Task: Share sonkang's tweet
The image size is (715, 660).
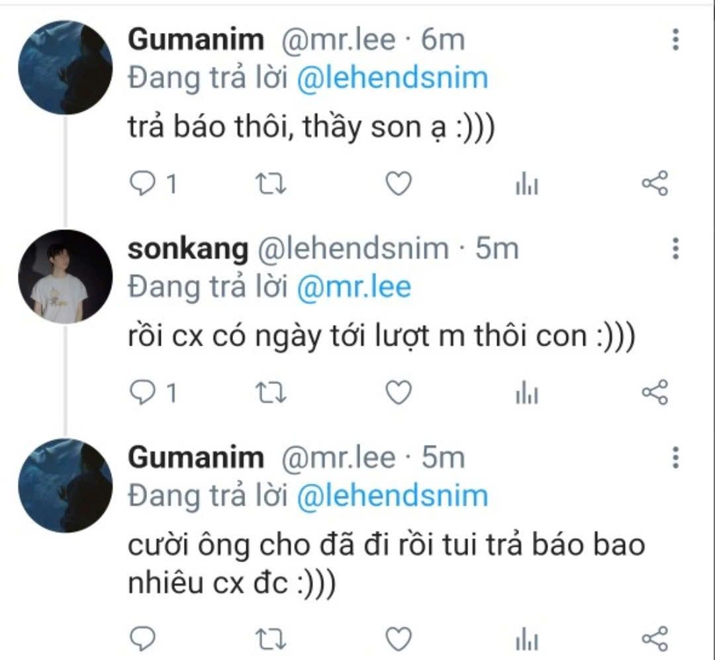Action: [x=655, y=393]
